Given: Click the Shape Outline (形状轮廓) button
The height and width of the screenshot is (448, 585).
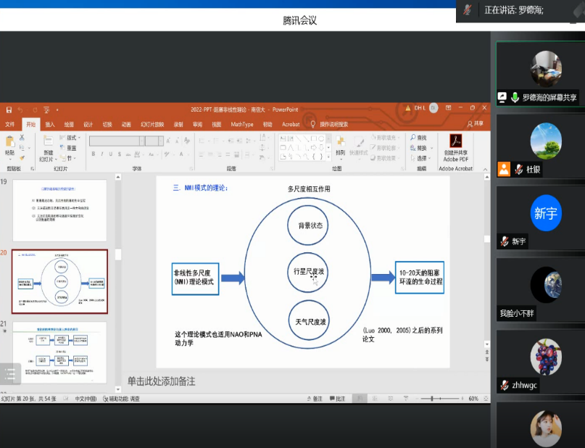Looking at the screenshot, I should (x=385, y=148).
